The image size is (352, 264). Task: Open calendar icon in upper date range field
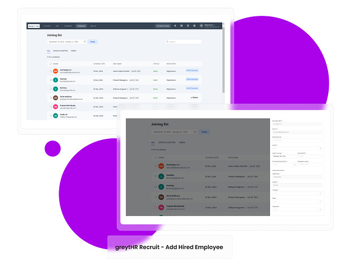pyautogui.click(x=85, y=42)
